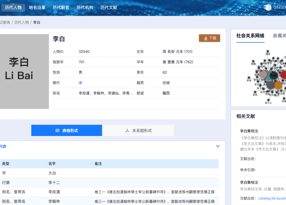Collapse the 列表 section chevron
The image size is (286, 205).
218,146
